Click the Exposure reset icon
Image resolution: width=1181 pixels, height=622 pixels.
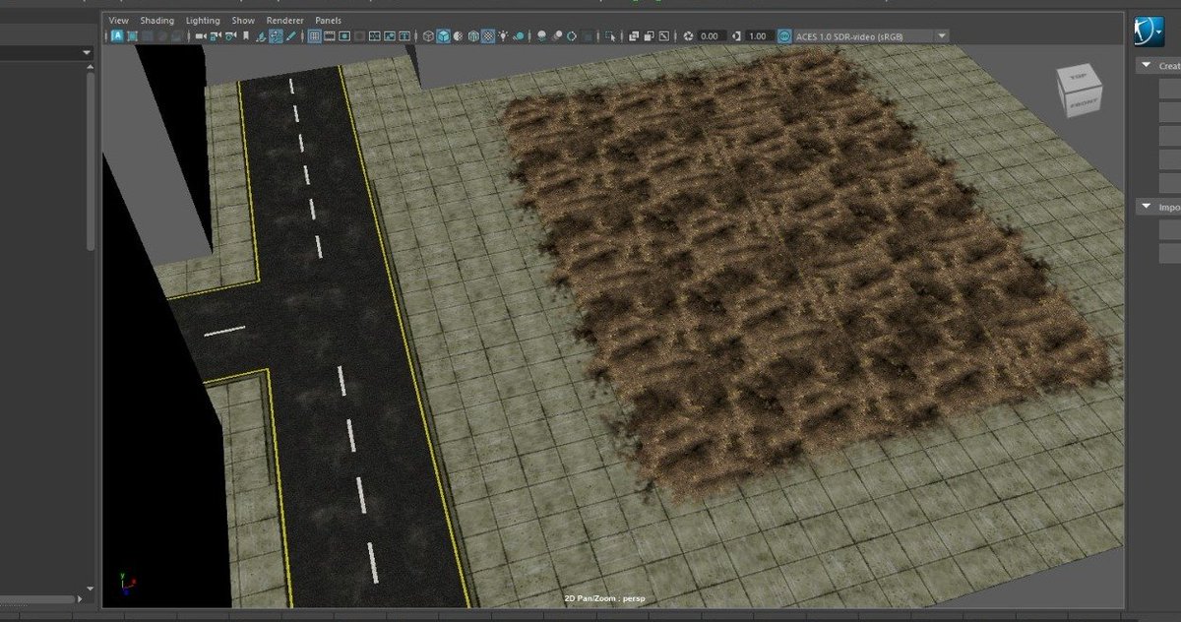click(688, 35)
